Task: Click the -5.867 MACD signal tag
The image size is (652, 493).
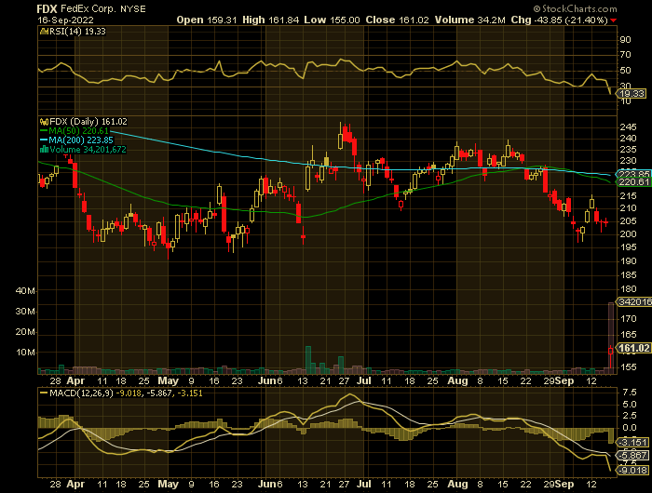Action: coord(632,455)
